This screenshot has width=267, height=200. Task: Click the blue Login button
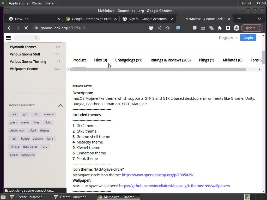click(x=248, y=37)
